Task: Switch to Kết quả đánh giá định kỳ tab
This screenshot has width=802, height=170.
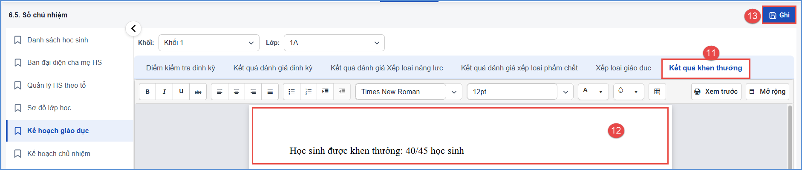Action: coord(273,68)
